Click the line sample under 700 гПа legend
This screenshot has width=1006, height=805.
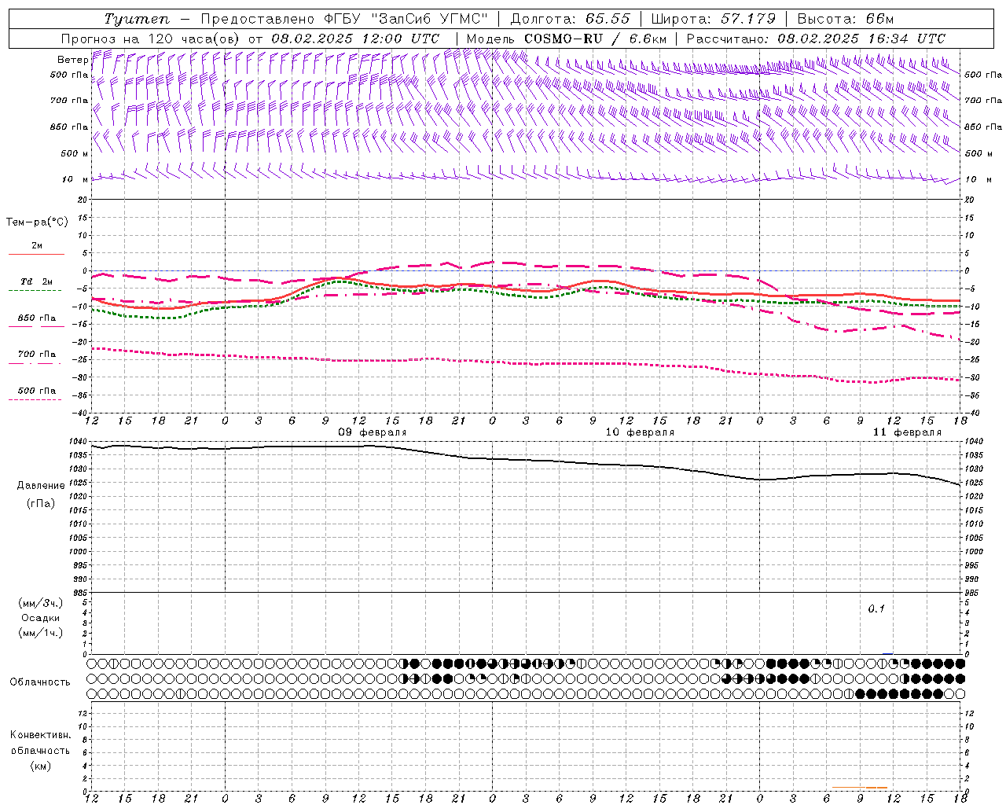click(x=35, y=363)
